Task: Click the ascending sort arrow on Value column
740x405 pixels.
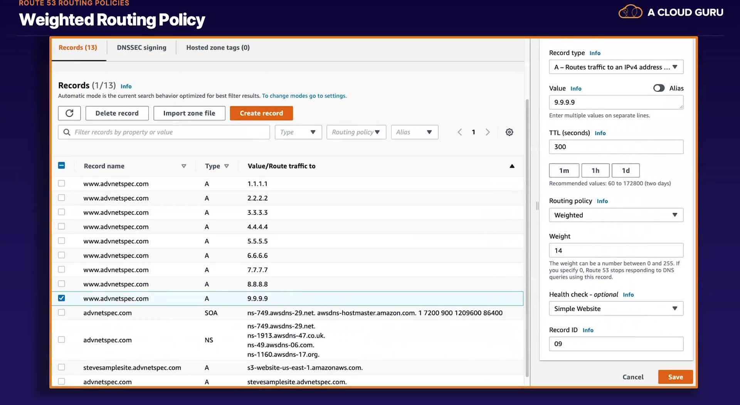Action: (512, 166)
